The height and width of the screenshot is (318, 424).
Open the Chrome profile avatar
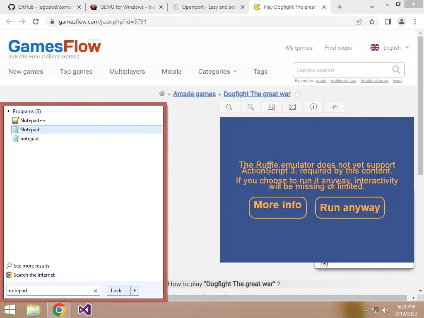(x=402, y=22)
